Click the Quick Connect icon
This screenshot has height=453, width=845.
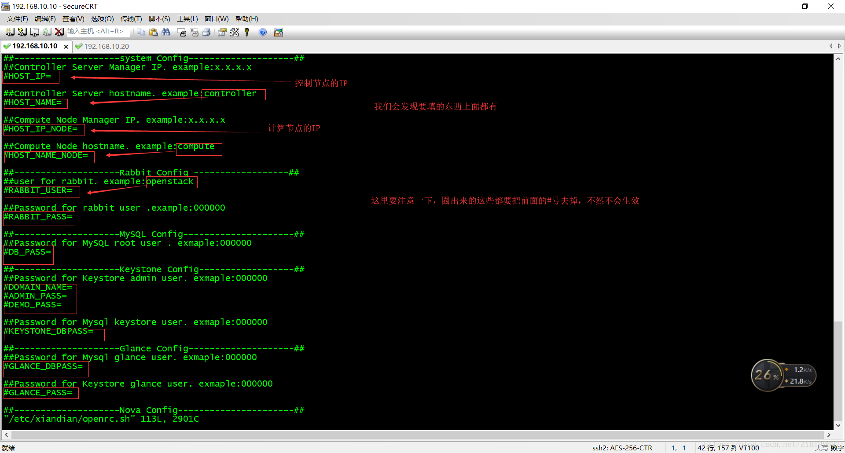(22, 32)
